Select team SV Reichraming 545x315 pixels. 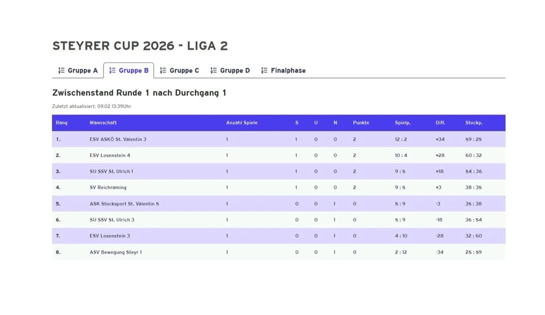(x=108, y=188)
